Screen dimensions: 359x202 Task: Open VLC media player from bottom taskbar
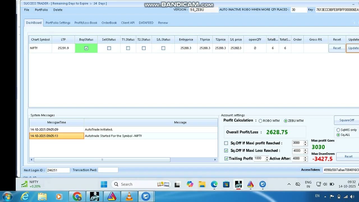point(129,196)
